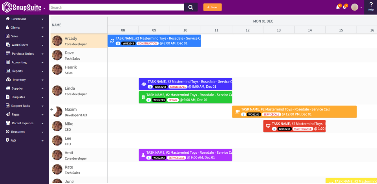Image resolution: width=377 pixels, height=184 pixels.
Task: Click the Pages paper plane icon
Action: pos(8,114)
